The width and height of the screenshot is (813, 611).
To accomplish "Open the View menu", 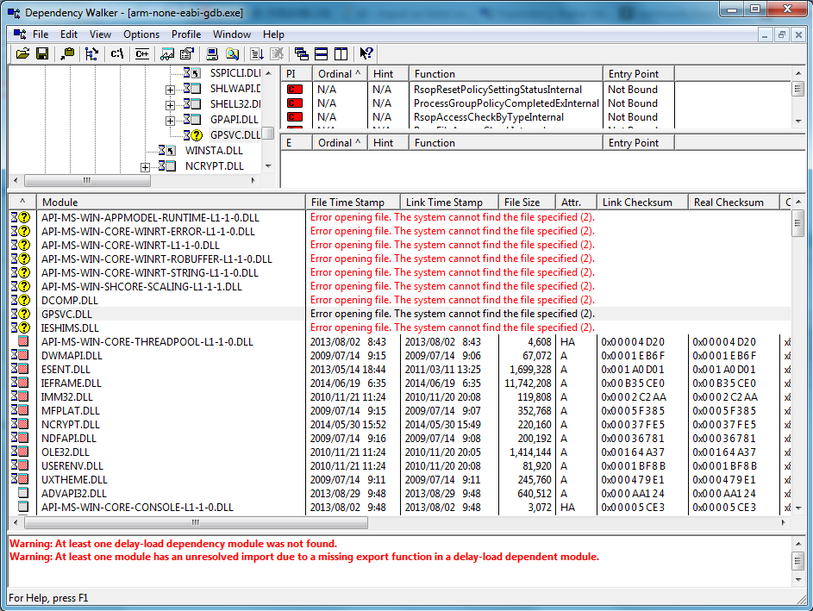I will (x=100, y=34).
